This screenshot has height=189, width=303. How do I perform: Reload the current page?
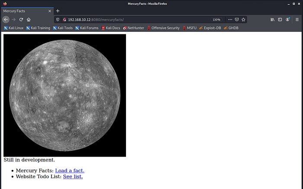click(x=21, y=20)
